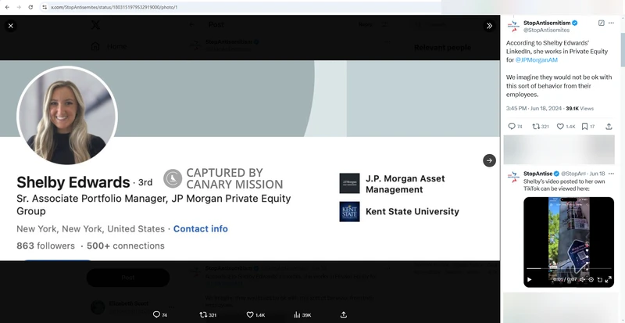Viewport: 625px width, 323px height.
Task: Expand the video to fullscreen
Action: [x=609, y=279]
